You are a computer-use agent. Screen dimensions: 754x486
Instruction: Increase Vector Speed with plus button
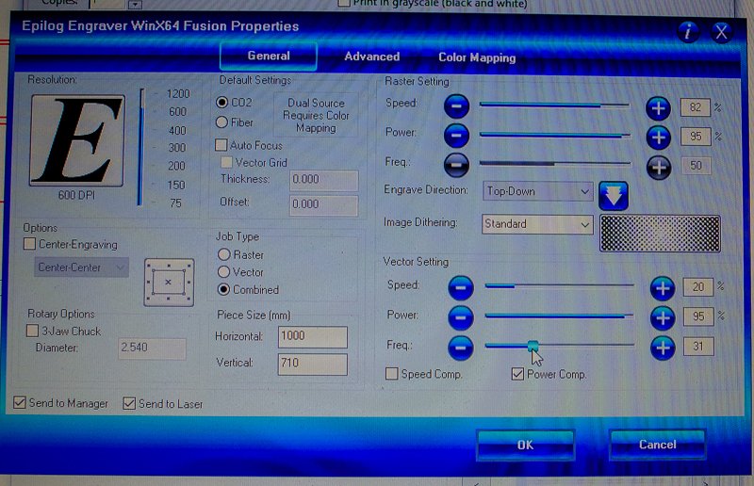coord(663,288)
